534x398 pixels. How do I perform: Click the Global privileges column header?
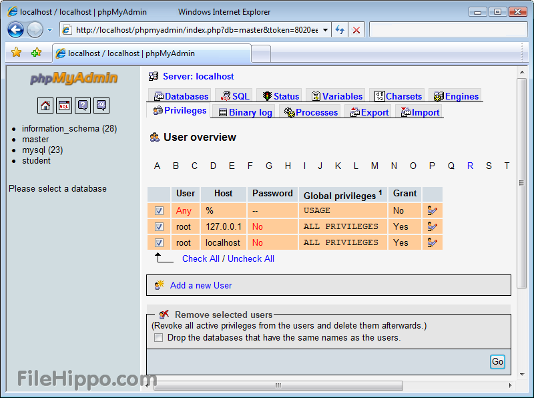pyautogui.click(x=343, y=195)
